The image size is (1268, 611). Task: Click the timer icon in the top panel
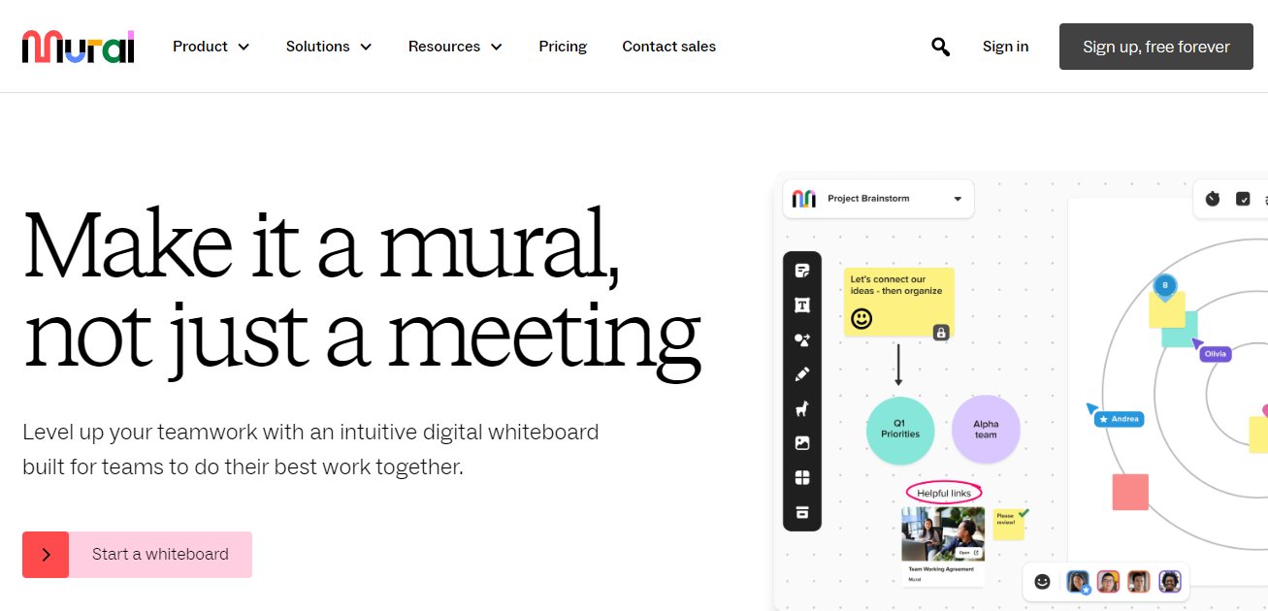coord(1213,199)
